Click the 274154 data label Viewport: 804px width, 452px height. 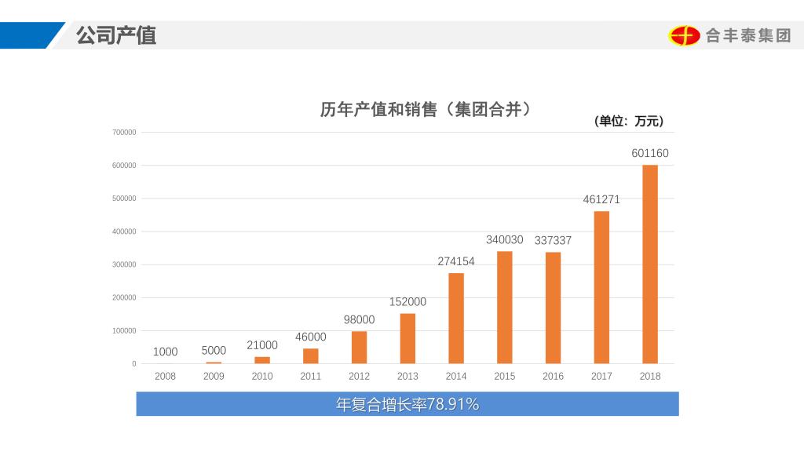[x=456, y=261]
